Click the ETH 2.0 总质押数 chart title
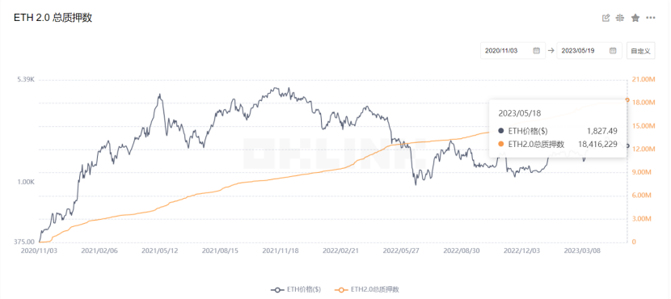Viewport: 671px width, 299px height. click(53, 18)
